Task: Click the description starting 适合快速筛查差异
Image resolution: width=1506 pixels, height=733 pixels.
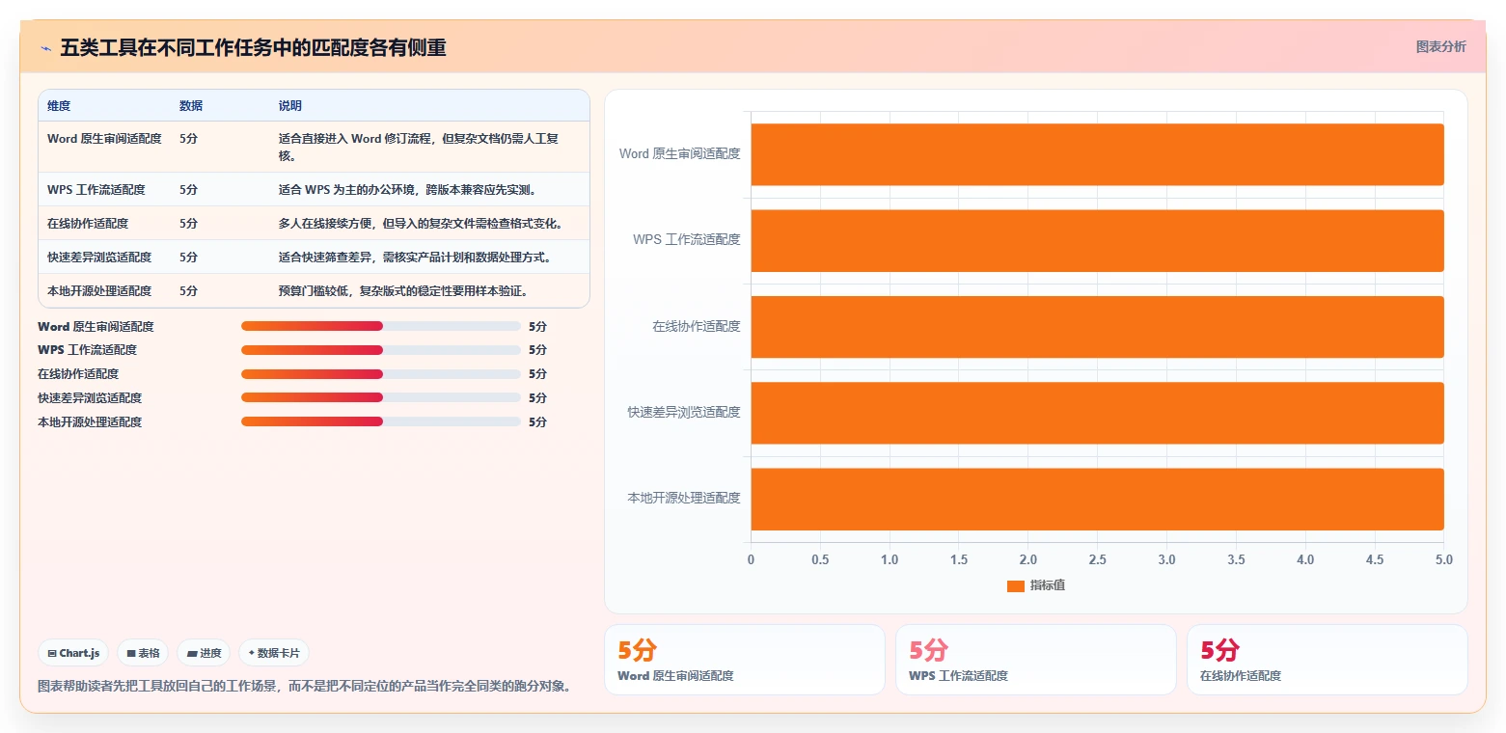Action: (x=415, y=258)
